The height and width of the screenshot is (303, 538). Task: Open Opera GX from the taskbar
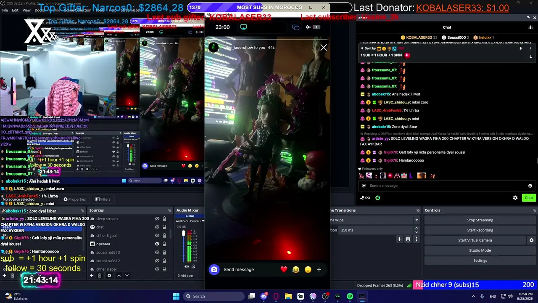coord(276,296)
